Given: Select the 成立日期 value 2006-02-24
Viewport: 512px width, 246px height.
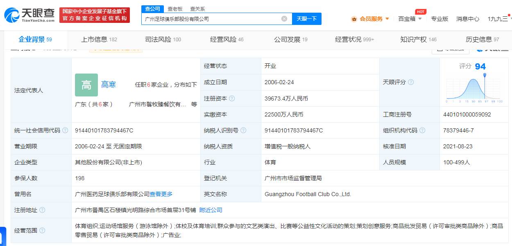Looking at the screenshot, I should (x=279, y=82).
